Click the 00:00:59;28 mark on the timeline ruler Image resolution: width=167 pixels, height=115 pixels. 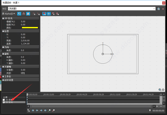[x=99, y=95]
